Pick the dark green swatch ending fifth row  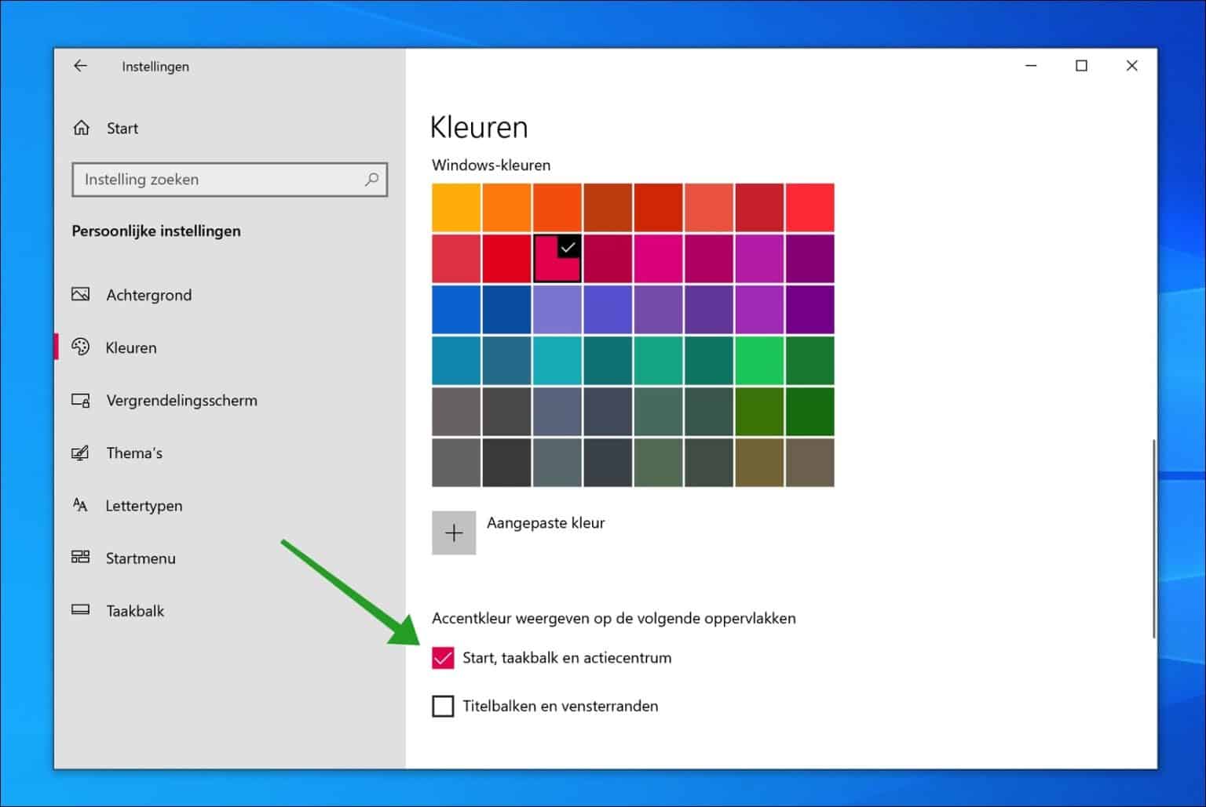coord(810,411)
